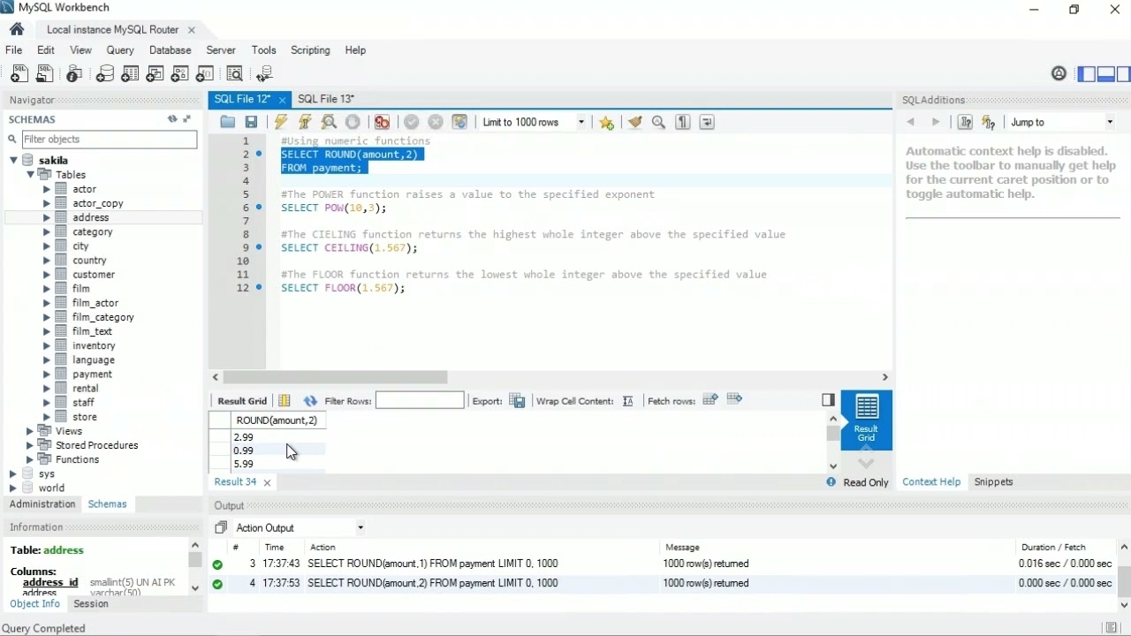This screenshot has height=636, width=1131.
Task: Expand the payment table
Action: pyautogui.click(x=47, y=374)
